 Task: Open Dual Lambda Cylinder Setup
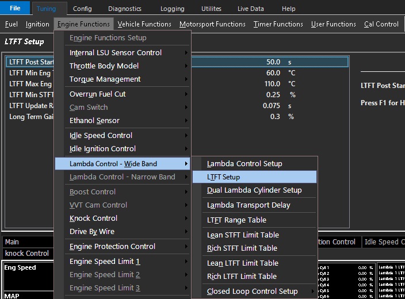pos(254,190)
